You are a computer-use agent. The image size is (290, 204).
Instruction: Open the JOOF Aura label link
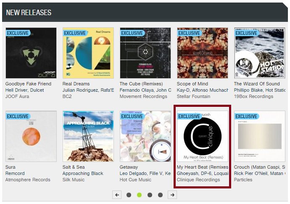coord(17,96)
